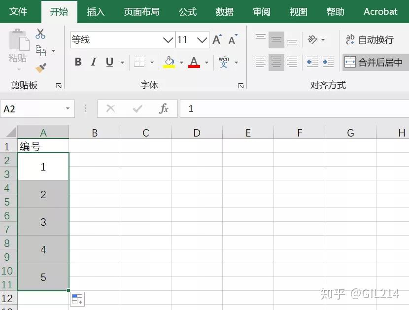Open orientation dropdown arrow

point(323,40)
